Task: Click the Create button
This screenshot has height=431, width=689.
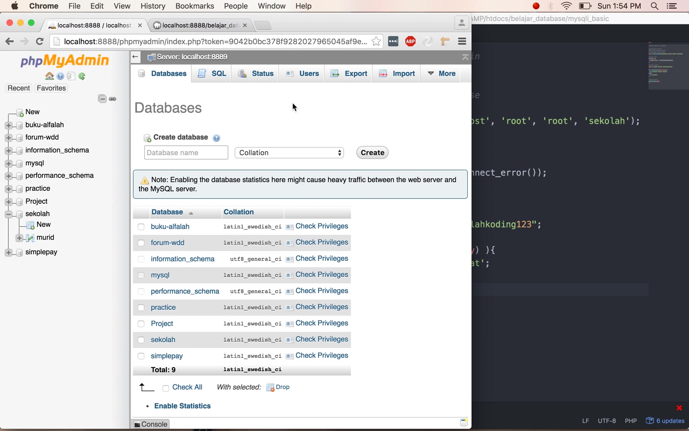Action: point(372,152)
